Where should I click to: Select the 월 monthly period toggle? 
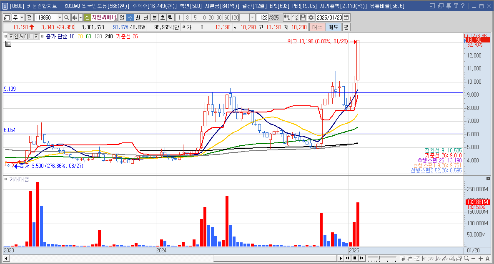pyautogui.click(x=138, y=17)
